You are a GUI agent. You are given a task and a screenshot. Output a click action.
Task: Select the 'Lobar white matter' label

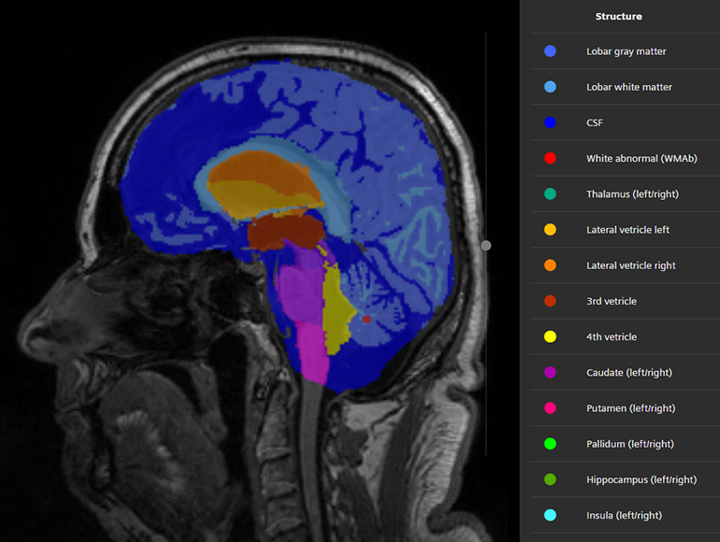(628, 87)
